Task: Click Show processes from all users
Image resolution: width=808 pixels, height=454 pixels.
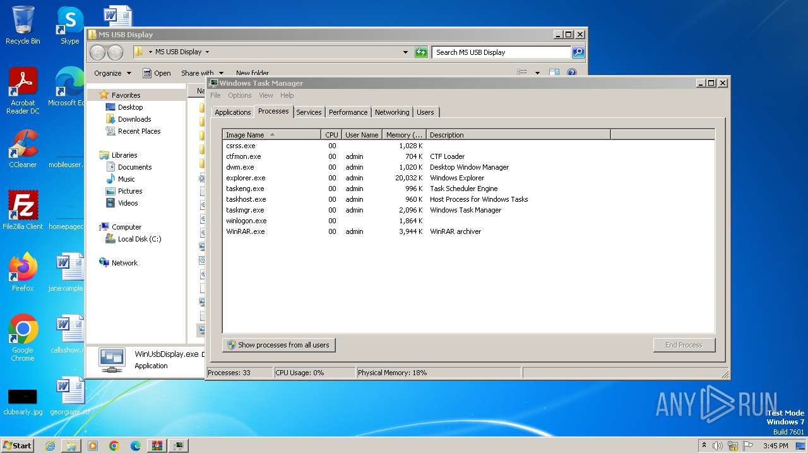Action: point(278,345)
